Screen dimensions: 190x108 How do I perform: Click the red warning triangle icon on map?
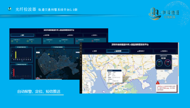click(x=158, y=83)
